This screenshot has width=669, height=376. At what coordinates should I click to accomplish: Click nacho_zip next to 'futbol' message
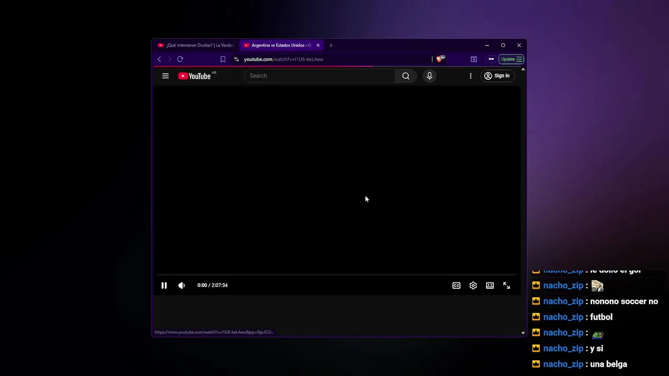coord(563,317)
